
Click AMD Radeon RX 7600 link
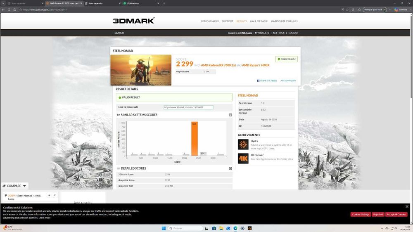pyautogui.click(x=218, y=65)
